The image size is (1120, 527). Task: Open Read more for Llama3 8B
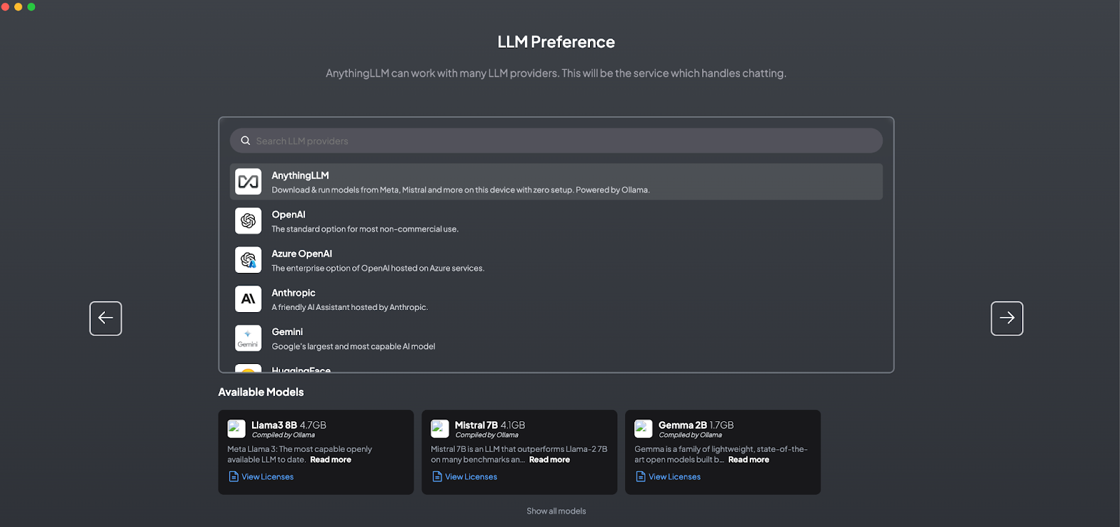(x=330, y=460)
